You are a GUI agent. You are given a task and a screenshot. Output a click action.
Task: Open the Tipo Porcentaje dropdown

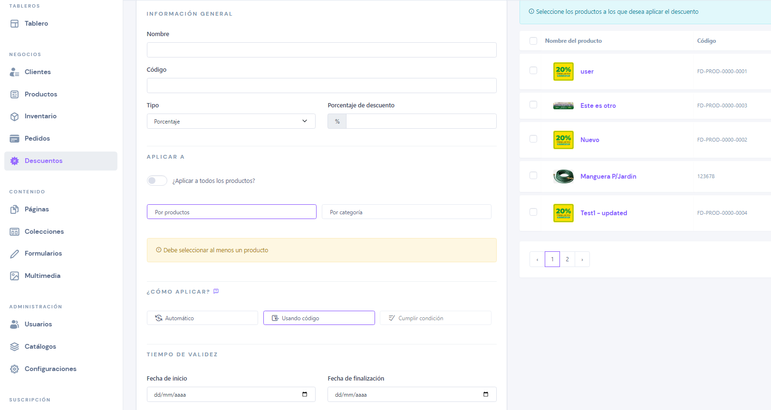pos(231,121)
